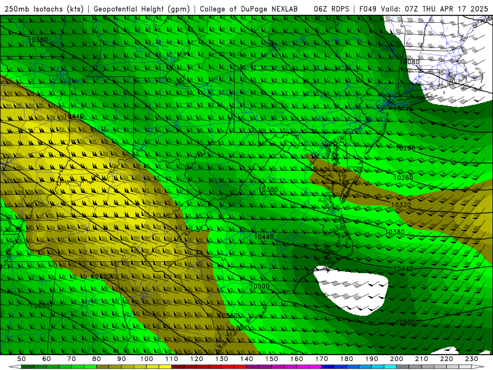Image resolution: width=493 pixels, height=370 pixels.
Task: Click the 210 value on the color scale
Action: point(422,359)
